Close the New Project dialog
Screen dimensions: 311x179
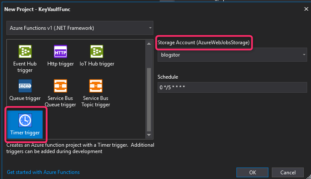click(x=306, y=9)
